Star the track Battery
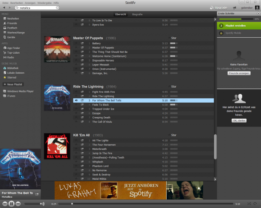Image resolution: width=261 pixels, height=208 pixels. tap(76, 43)
